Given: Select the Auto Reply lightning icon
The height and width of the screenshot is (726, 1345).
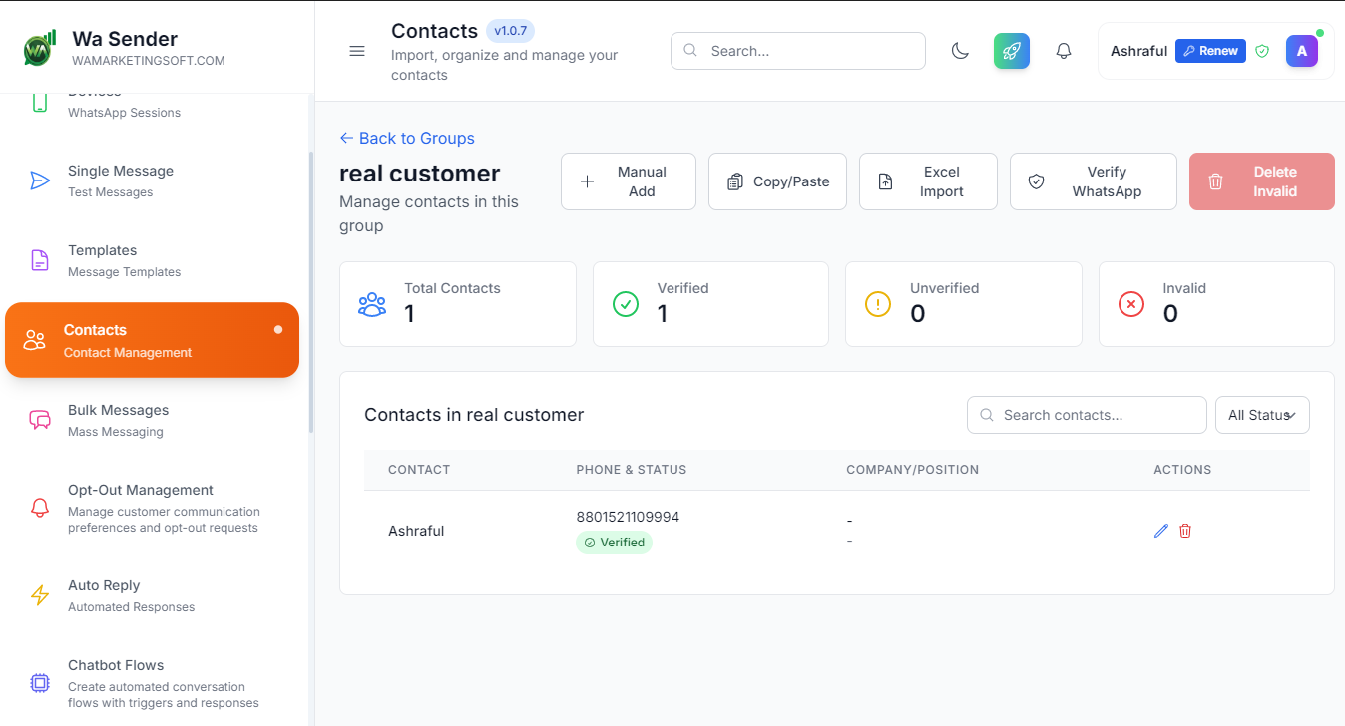Looking at the screenshot, I should 39,594.
